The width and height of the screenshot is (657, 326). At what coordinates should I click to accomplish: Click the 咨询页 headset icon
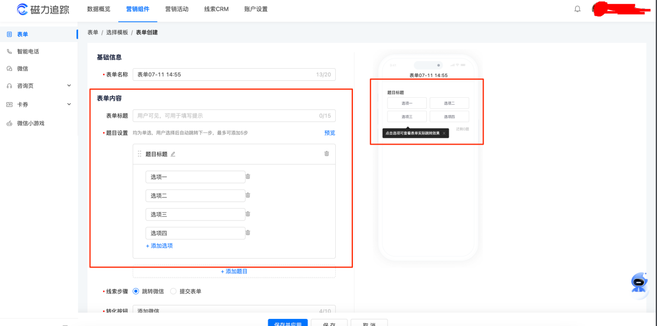(9, 85)
